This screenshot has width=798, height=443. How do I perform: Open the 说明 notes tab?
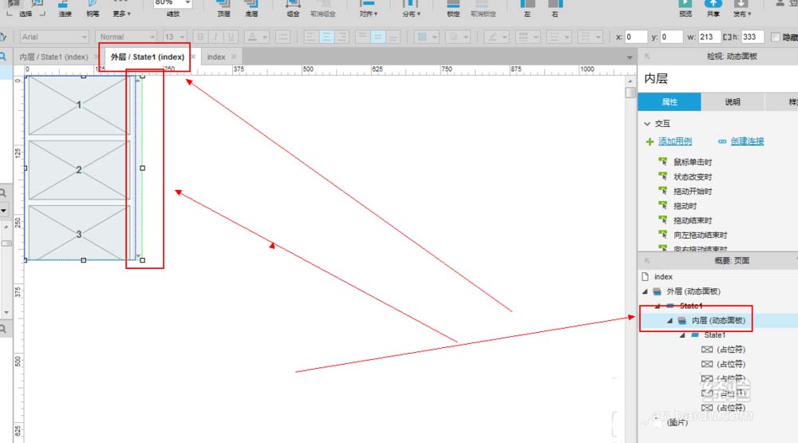coord(732,102)
